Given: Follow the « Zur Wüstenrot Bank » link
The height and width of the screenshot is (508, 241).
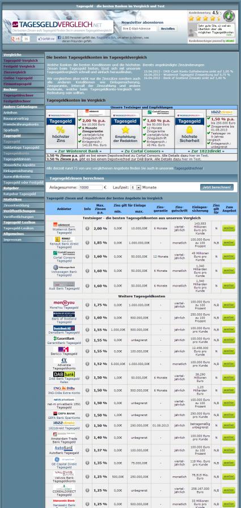Looking at the screenshot, I should 78,152.
